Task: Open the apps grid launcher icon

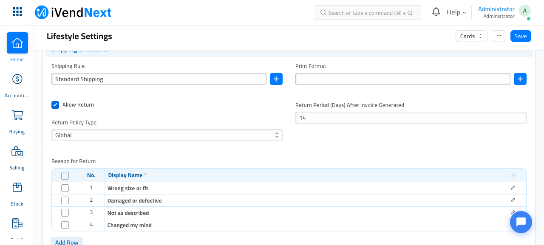Action: pos(17,12)
